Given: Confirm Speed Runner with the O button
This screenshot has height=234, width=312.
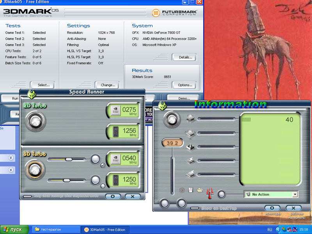Looking at the screenshot, I should click(x=113, y=197).
